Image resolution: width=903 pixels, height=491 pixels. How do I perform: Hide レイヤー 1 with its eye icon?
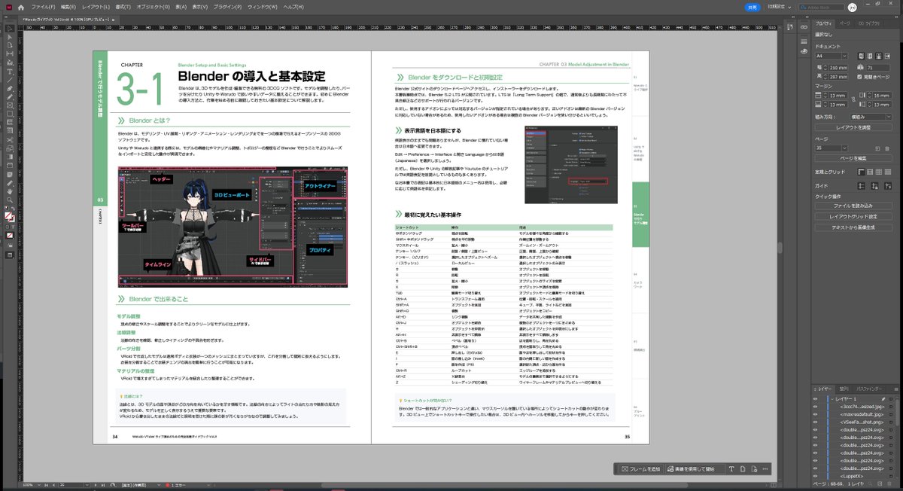(815, 399)
